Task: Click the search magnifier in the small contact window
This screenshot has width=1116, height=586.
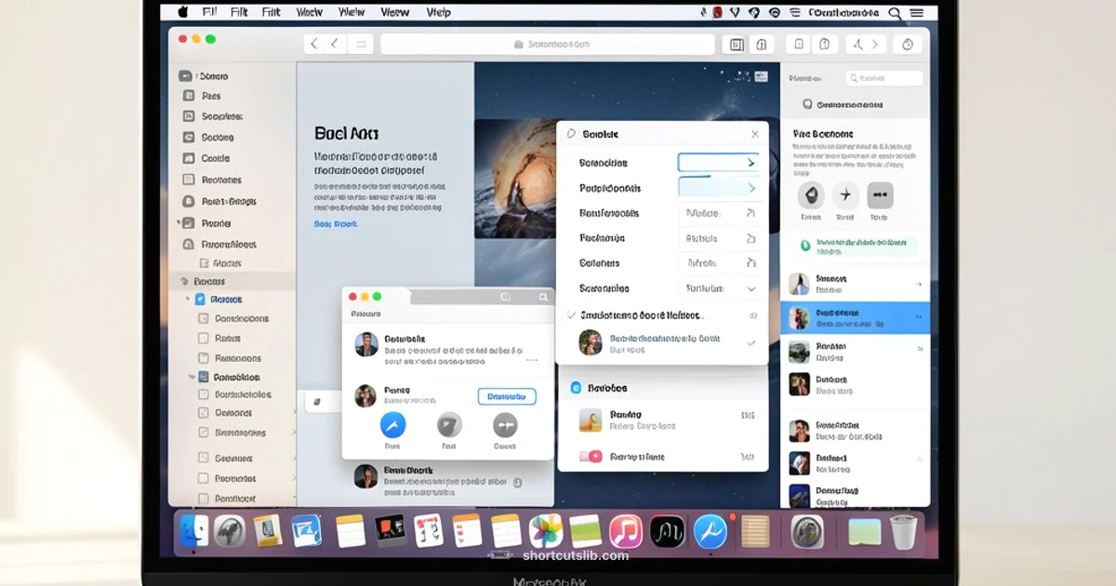Action: (542, 298)
